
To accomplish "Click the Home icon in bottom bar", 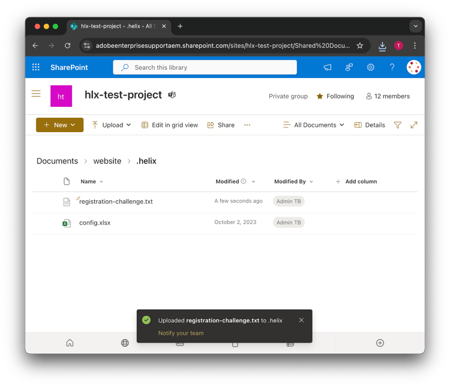I will click(70, 343).
